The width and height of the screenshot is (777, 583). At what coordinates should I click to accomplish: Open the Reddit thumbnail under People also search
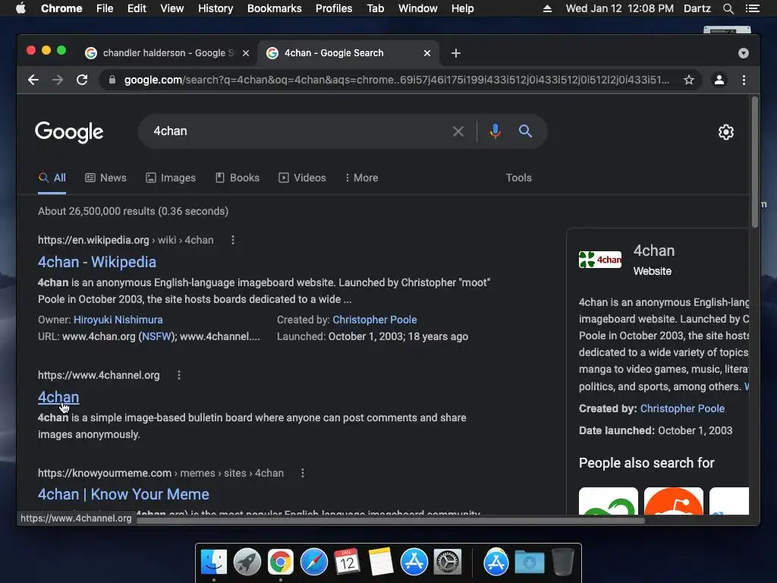coord(674,501)
